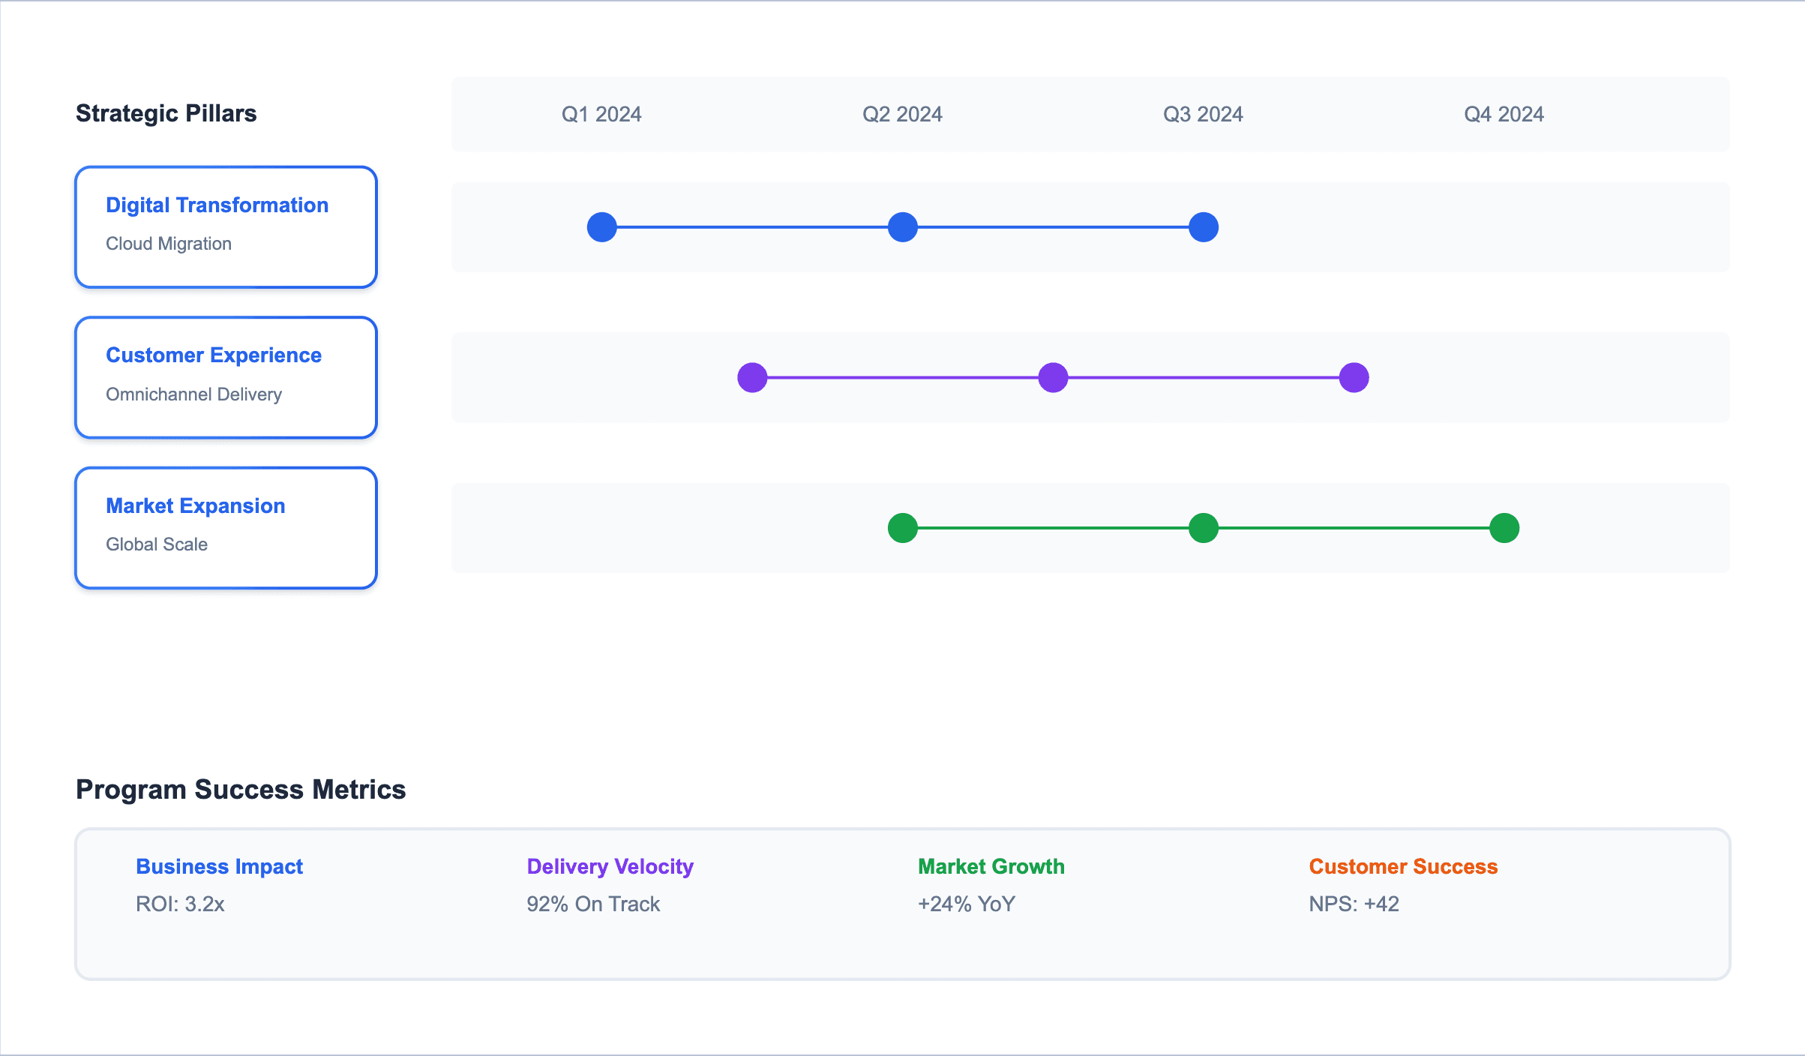Click last purple Customer Experience milestone dot
Screen dimensions: 1805x1056
tap(1354, 377)
